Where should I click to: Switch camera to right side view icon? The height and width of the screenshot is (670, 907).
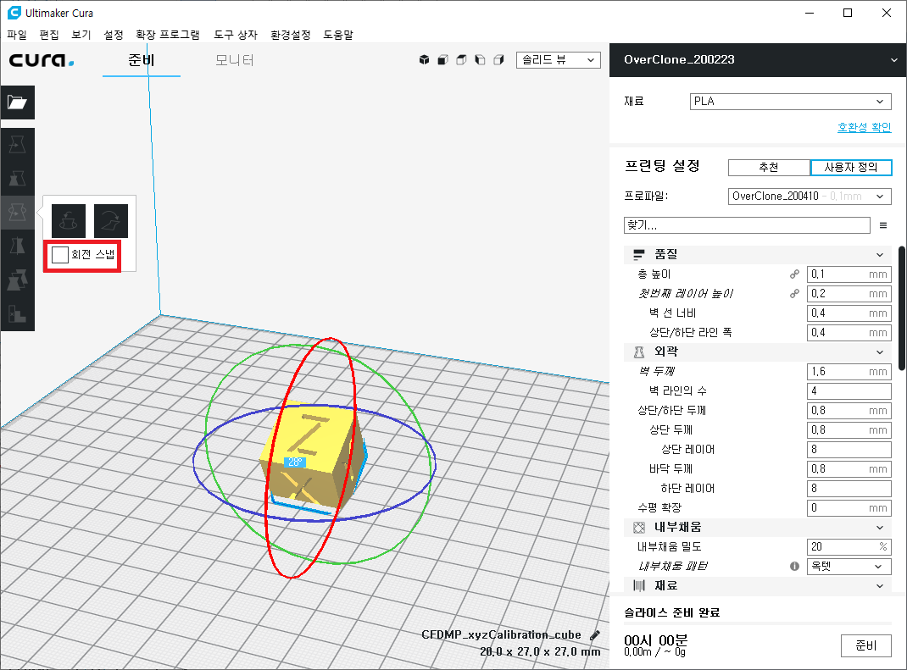(x=498, y=59)
